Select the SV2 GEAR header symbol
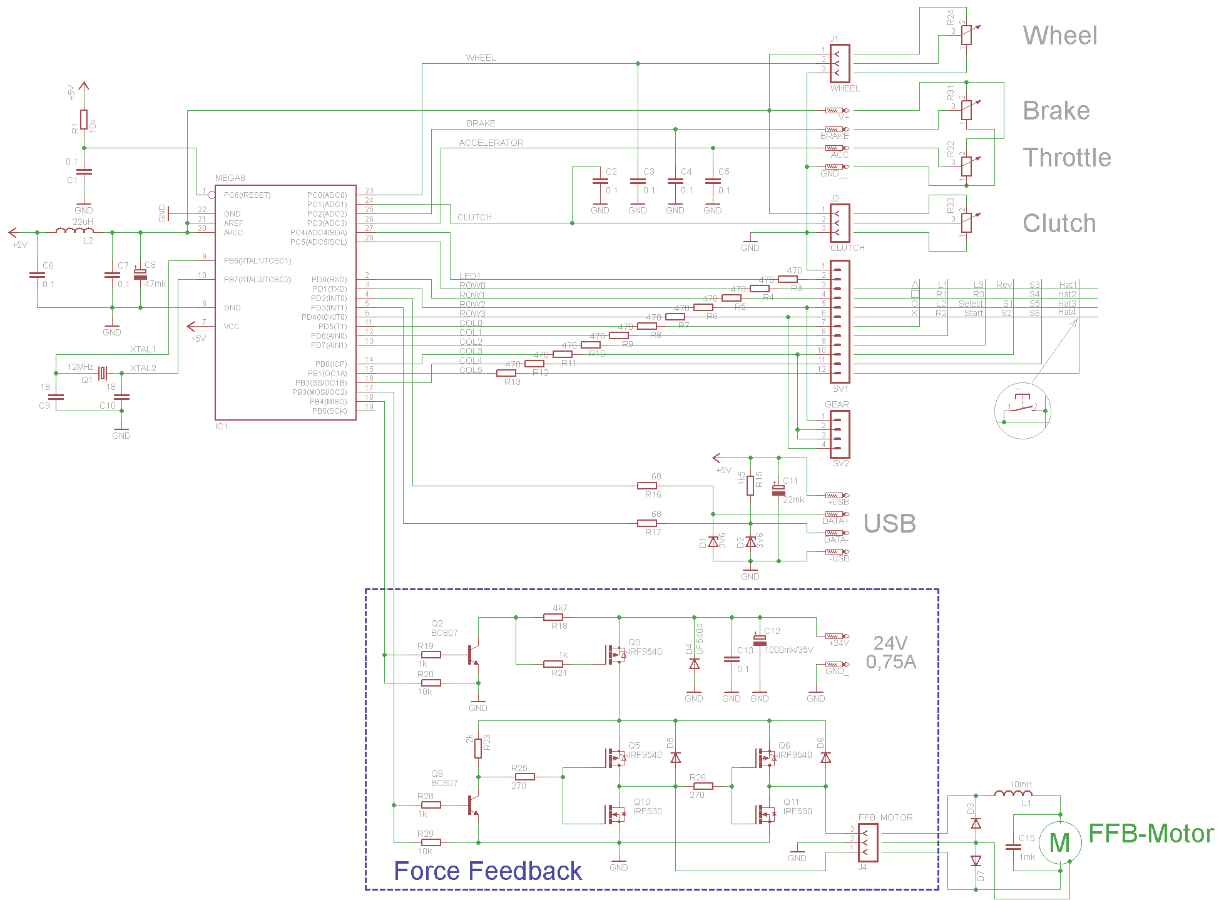This screenshot has width=1224, height=900. click(x=840, y=434)
